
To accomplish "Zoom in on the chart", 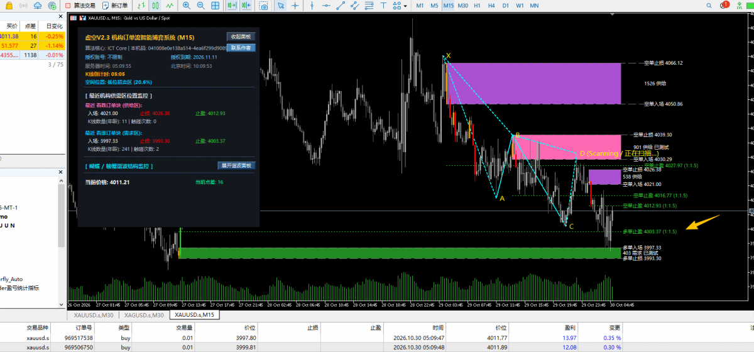I will tap(186, 6).
